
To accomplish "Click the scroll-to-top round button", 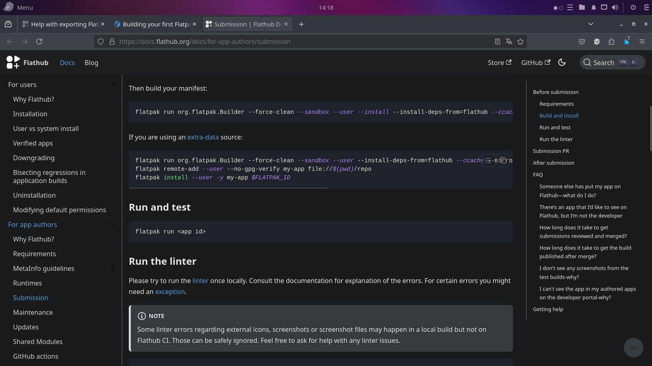I will point(634,348).
